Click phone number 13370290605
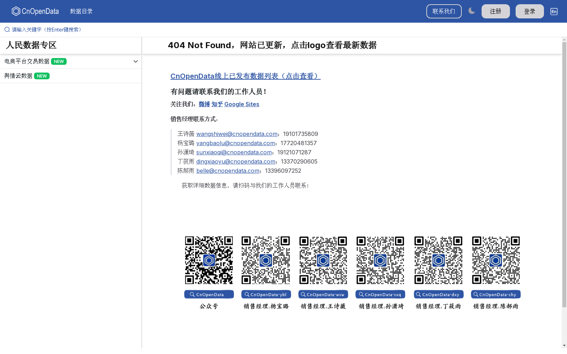567x354 pixels. (x=299, y=161)
